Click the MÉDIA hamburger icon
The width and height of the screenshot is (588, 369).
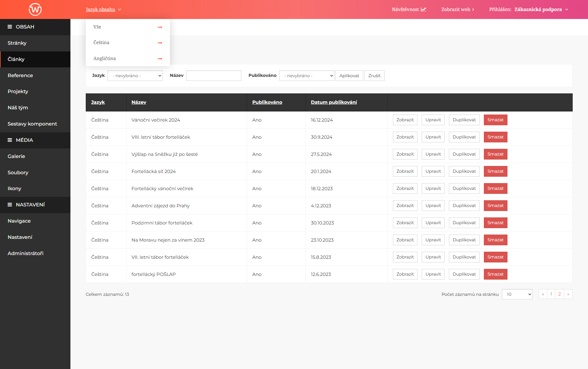coord(10,140)
